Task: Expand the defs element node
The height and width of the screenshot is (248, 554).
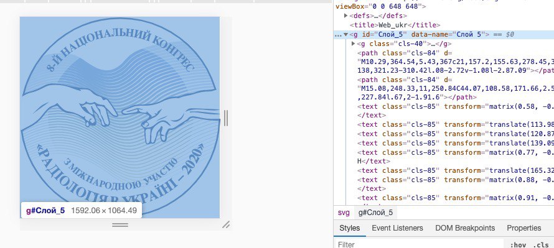Action: [x=346, y=16]
